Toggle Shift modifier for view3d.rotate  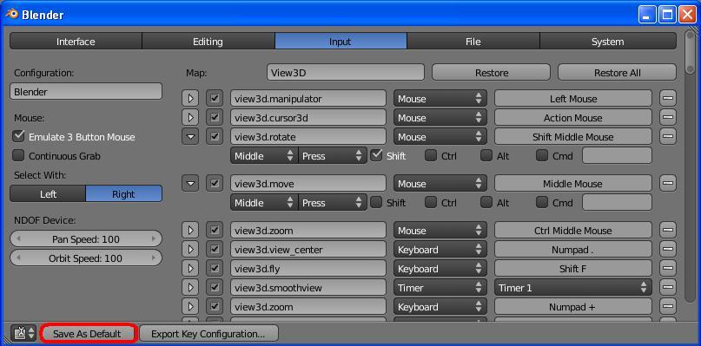(377, 155)
